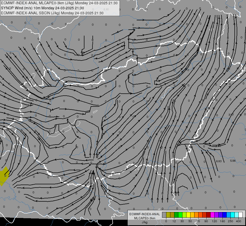Click the legend text MLCAPE0-3km
This screenshot has height=226, width=246.
144,218
